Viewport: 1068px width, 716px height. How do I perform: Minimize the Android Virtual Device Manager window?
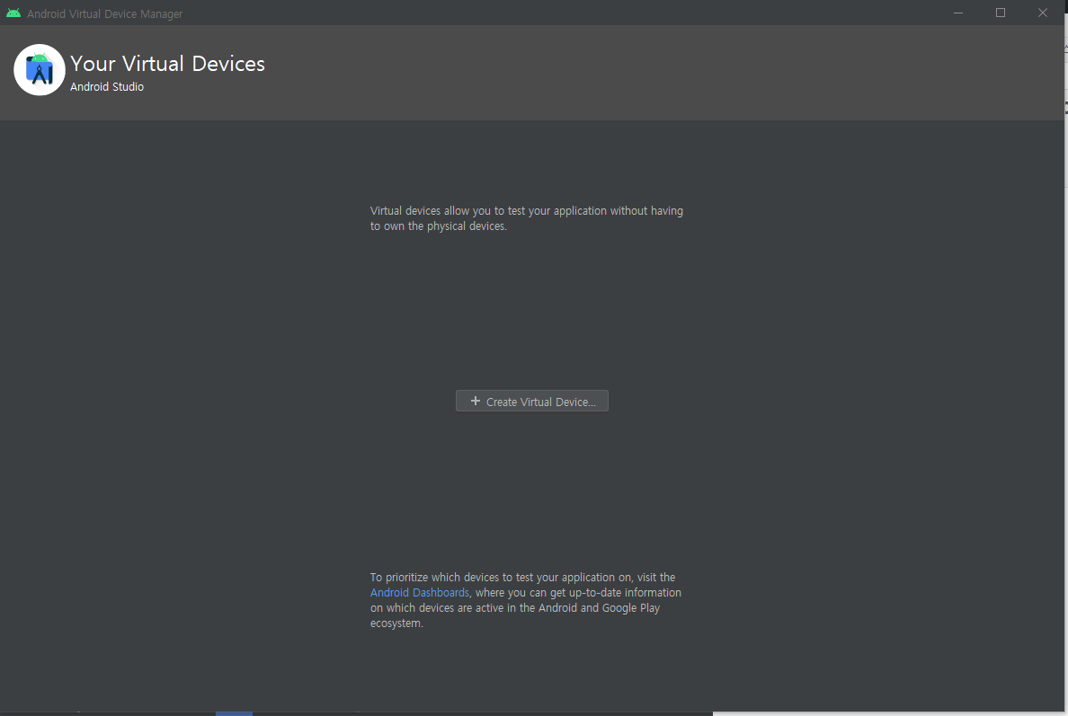tap(958, 13)
